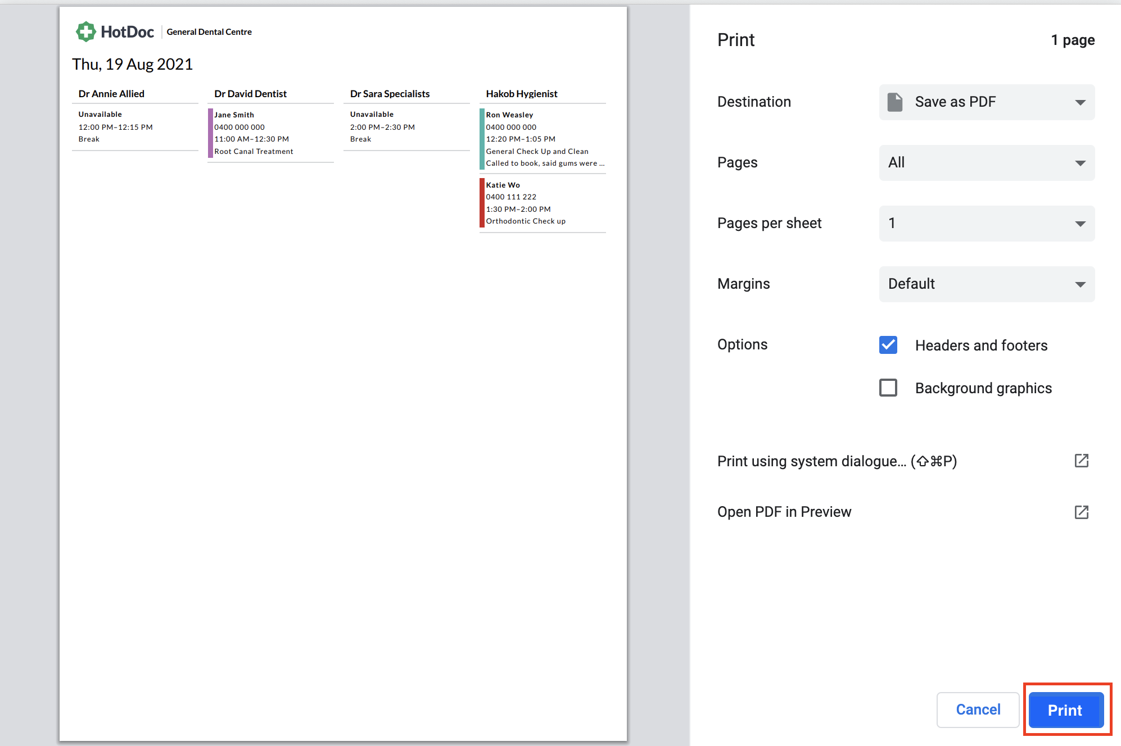Click the Destination dropdown arrow

1080,102
